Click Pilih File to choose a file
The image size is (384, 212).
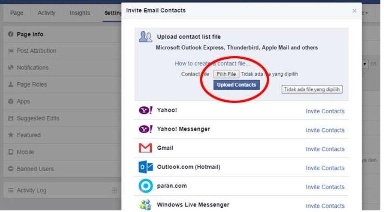tap(226, 74)
